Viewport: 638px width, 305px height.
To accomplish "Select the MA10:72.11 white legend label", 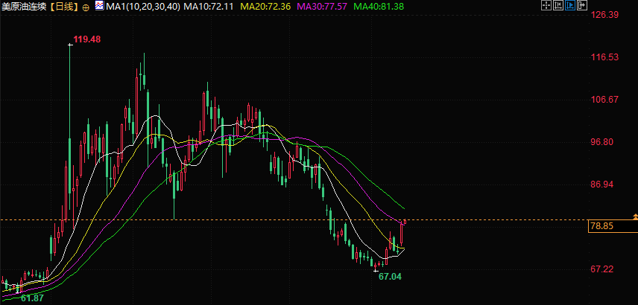I will [x=209, y=7].
